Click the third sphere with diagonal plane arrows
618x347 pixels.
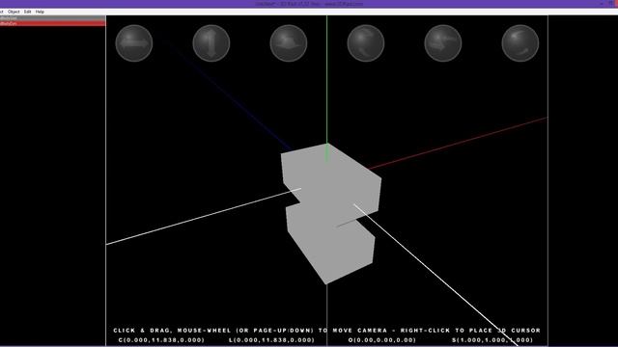pyautogui.click(x=289, y=43)
